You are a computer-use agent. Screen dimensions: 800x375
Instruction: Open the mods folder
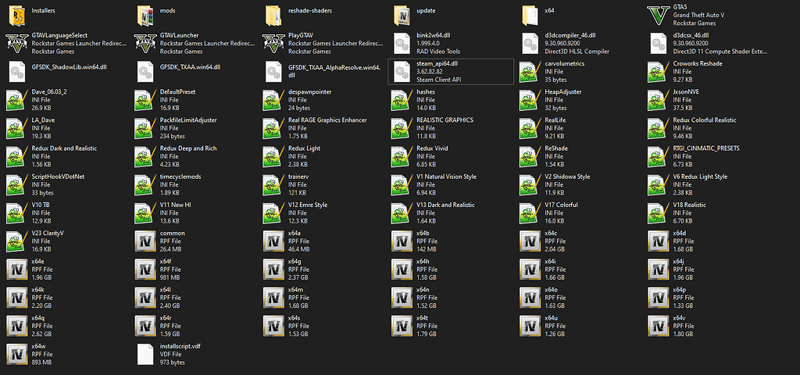145,15
